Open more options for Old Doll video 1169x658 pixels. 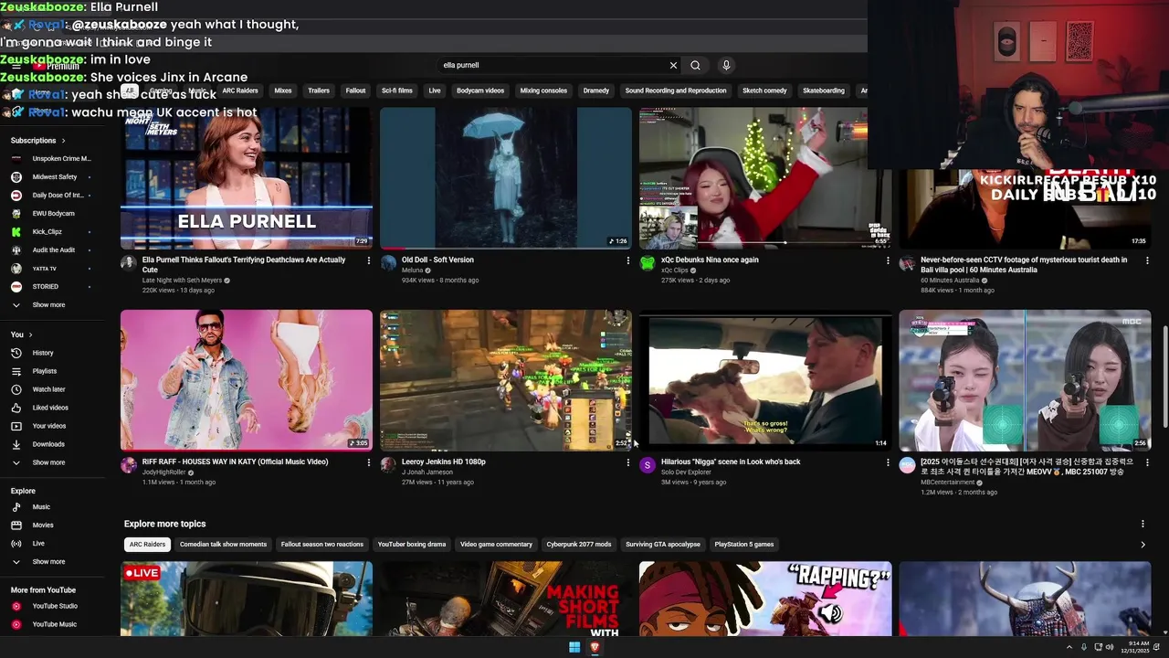[x=627, y=260]
